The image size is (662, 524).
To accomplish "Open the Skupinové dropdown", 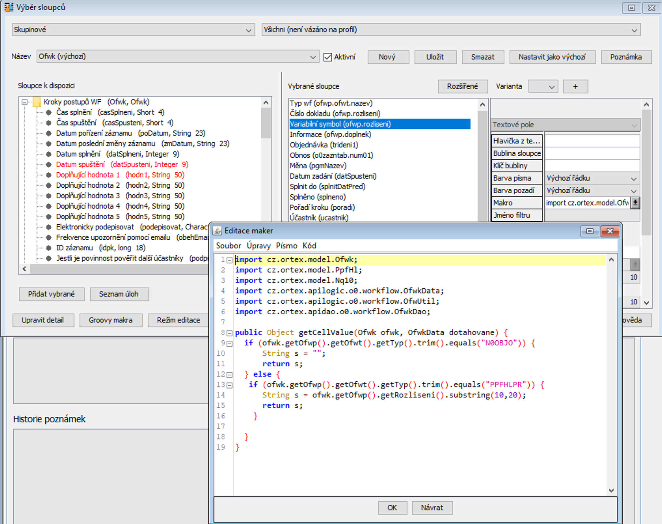I will [133, 30].
